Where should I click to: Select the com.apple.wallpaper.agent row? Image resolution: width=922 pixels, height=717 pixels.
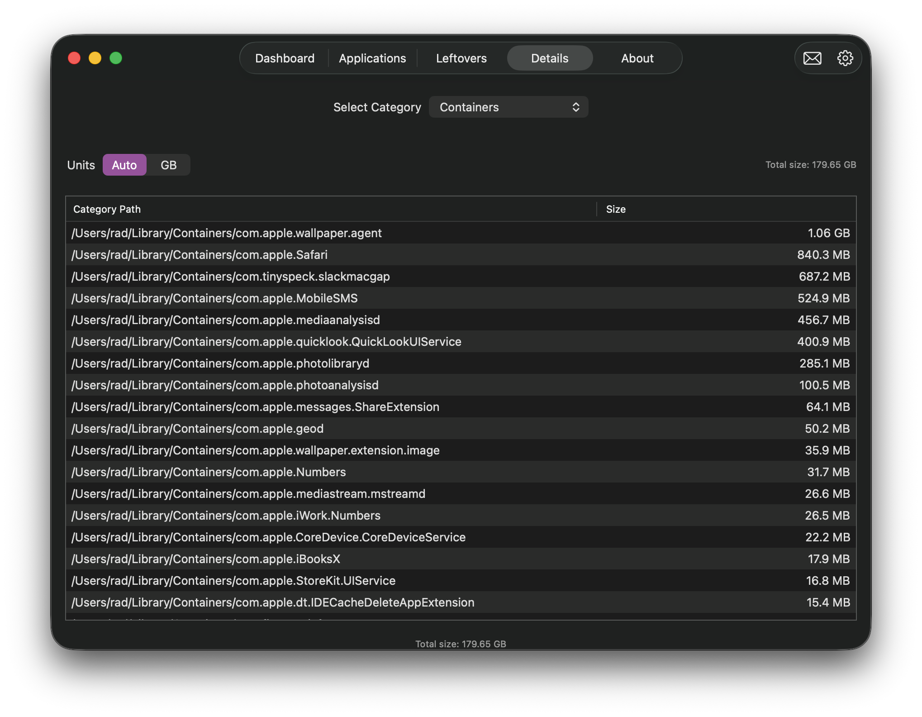click(461, 233)
